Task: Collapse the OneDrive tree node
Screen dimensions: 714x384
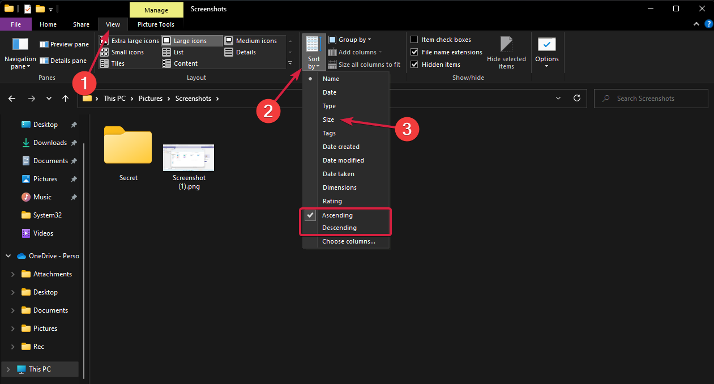Action: pyautogui.click(x=8, y=256)
